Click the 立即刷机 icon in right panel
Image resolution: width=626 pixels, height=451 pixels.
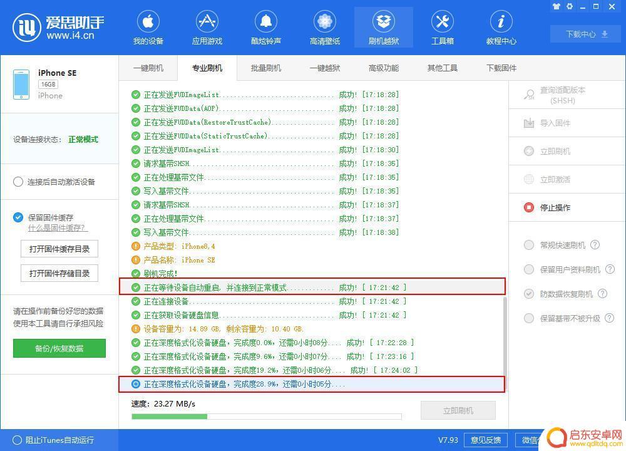[529, 151]
